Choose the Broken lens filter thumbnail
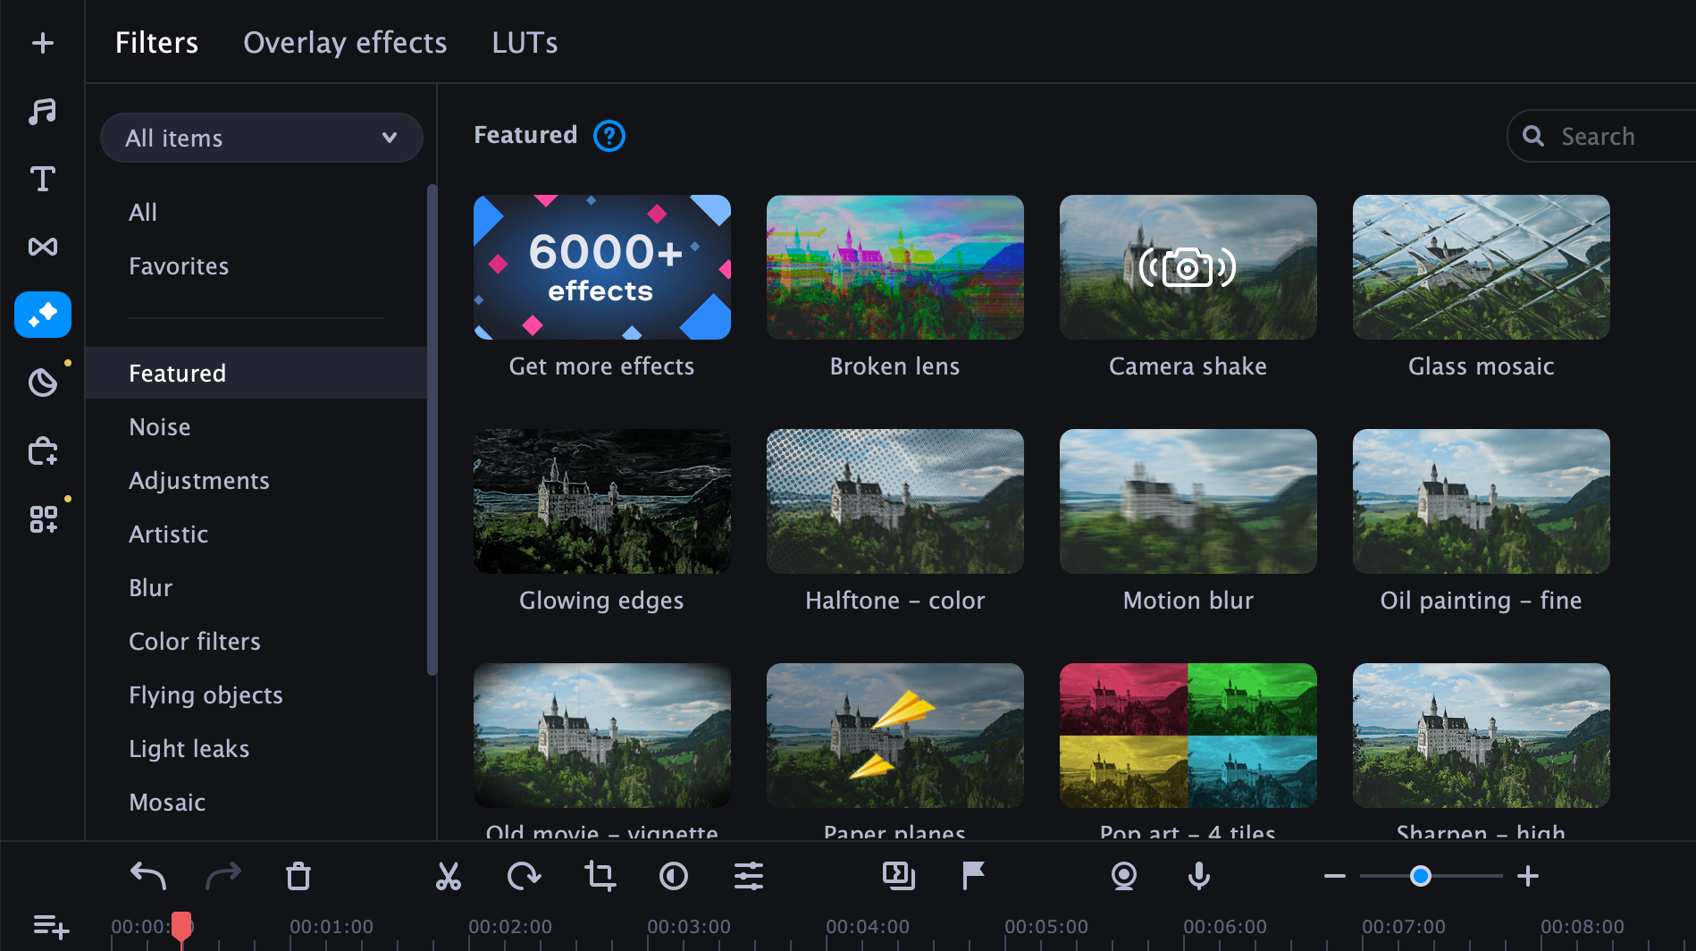 (x=895, y=267)
